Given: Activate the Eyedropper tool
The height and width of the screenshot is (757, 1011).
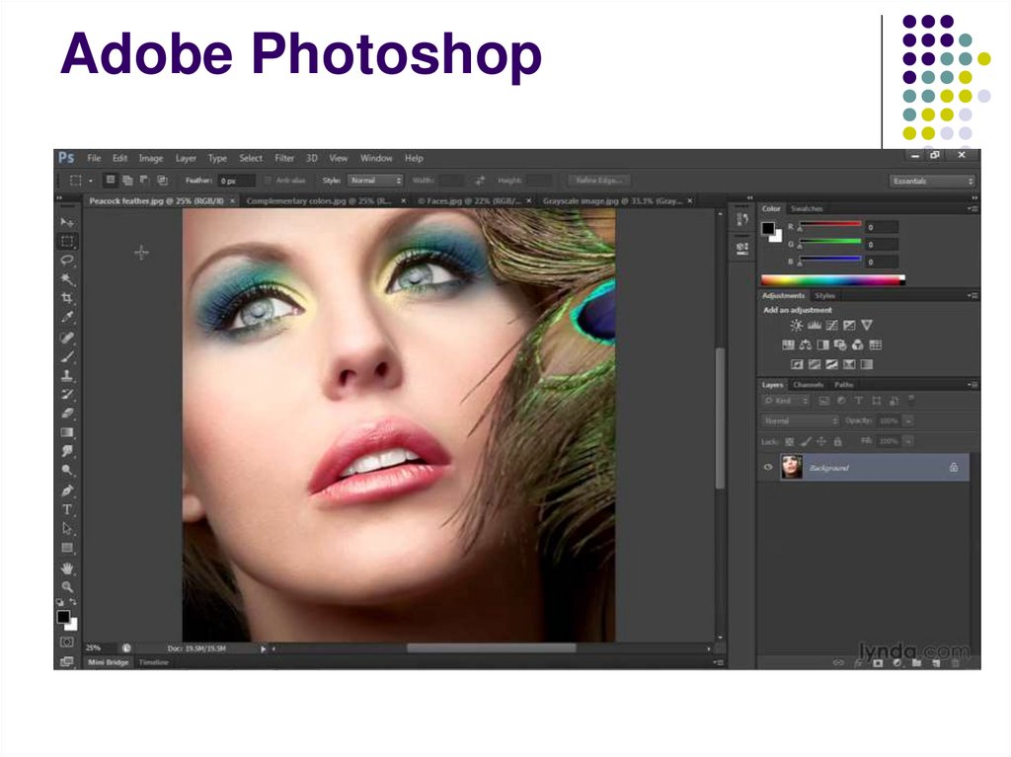Looking at the screenshot, I should click(67, 317).
